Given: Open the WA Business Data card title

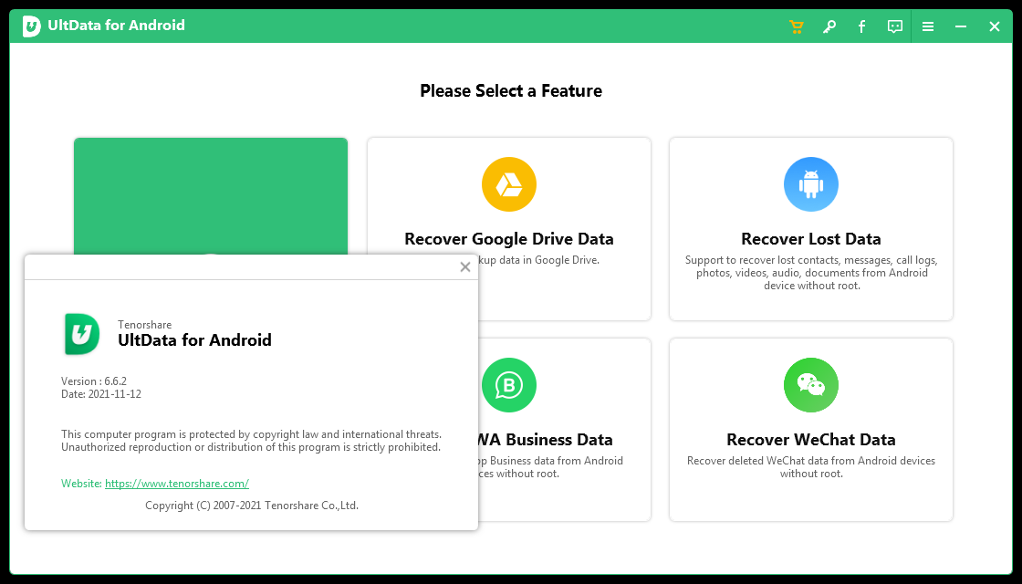Looking at the screenshot, I should [545, 439].
